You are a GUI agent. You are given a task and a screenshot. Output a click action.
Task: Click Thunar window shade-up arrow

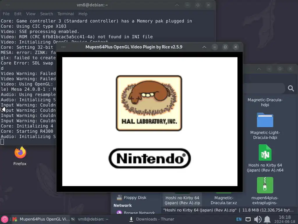(259, 69)
